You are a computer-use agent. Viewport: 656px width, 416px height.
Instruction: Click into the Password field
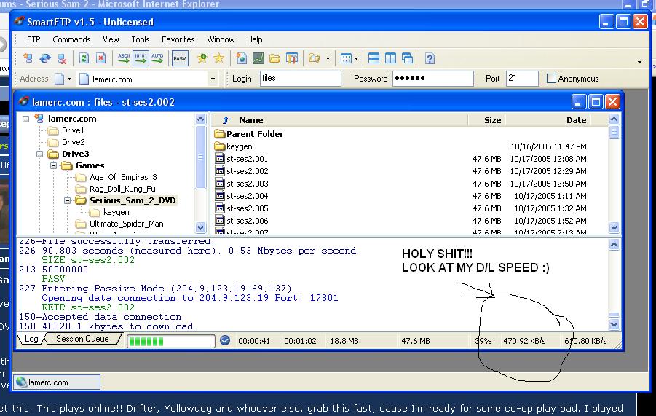coord(433,78)
